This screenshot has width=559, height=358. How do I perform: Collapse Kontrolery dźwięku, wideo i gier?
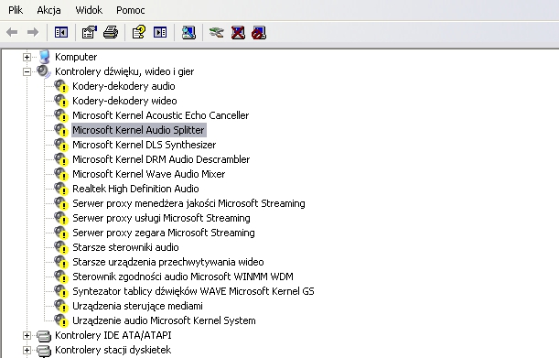tap(27, 71)
